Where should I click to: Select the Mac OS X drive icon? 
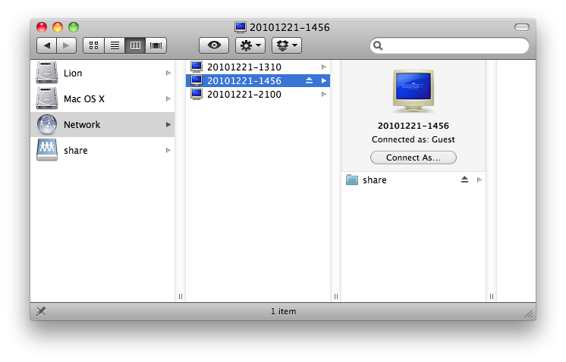pyautogui.click(x=47, y=98)
